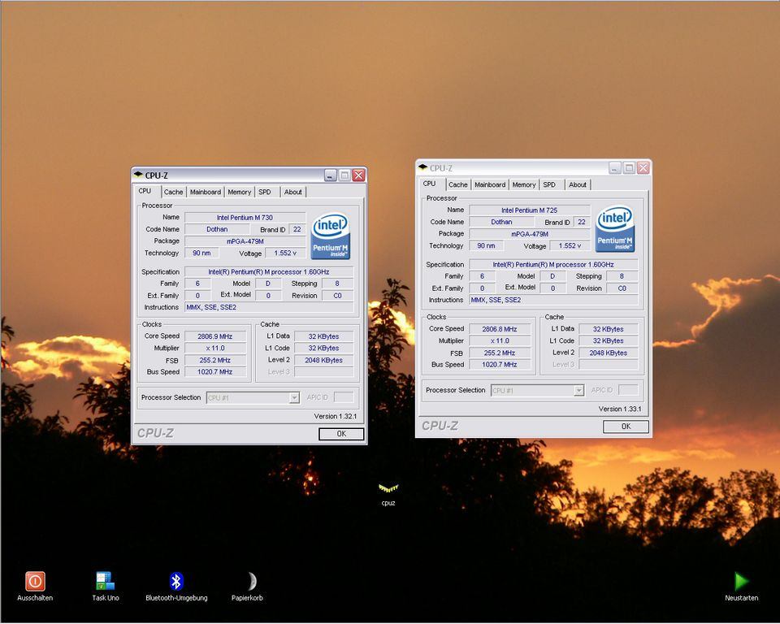Minimize the right CPU-Z window
Viewport: 780px width, 624px height.
[x=615, y=167]
